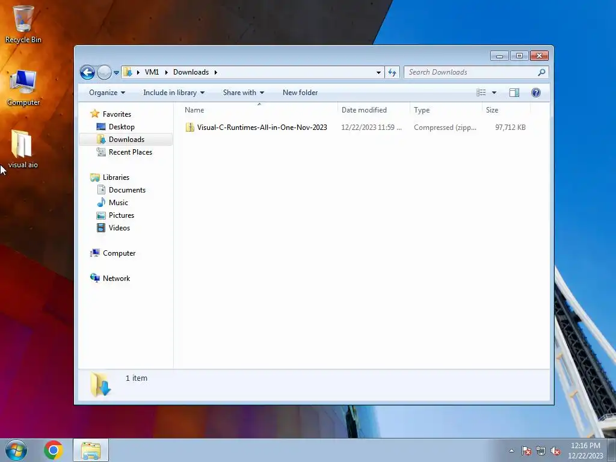This screenshot has width=616, height=462.
Task: Open the Videos library
Action: (x=119, y=228)
